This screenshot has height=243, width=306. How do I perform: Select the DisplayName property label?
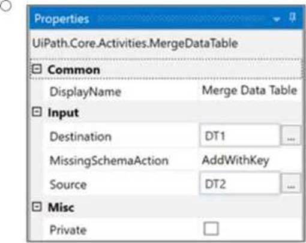pos(85,92)
